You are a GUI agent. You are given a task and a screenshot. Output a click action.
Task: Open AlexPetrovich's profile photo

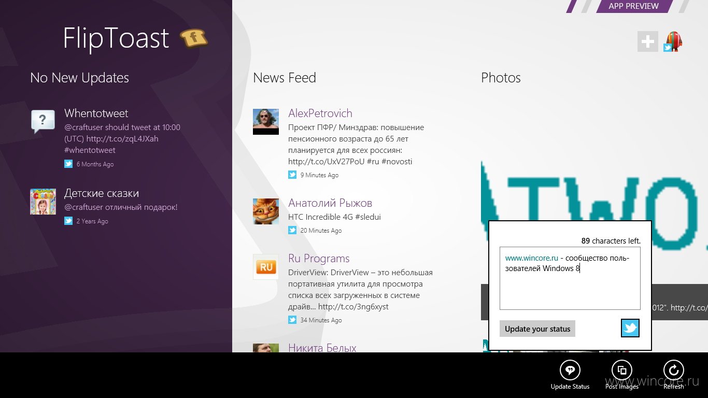(266, 122)
